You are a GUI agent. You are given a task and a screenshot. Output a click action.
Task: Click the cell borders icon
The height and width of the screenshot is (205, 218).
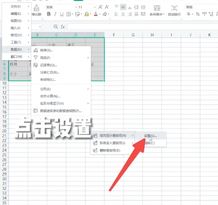pos(68,14)
